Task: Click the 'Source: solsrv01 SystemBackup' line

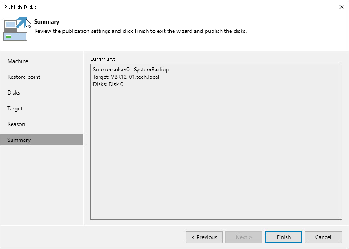Action: point(131,70)
